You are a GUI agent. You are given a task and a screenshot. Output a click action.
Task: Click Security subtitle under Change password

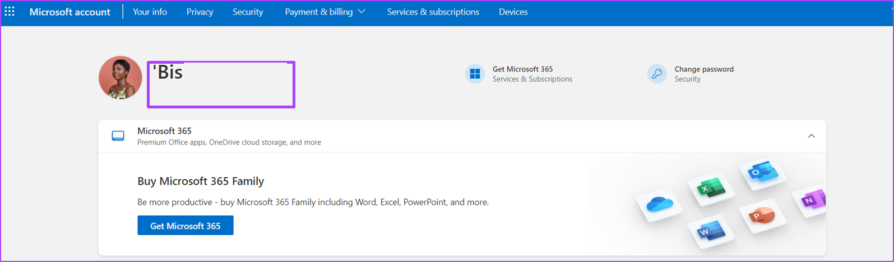[x=688, y=79]
